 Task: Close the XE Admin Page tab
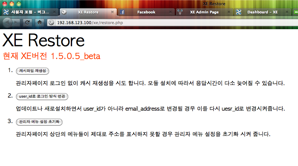229,12
